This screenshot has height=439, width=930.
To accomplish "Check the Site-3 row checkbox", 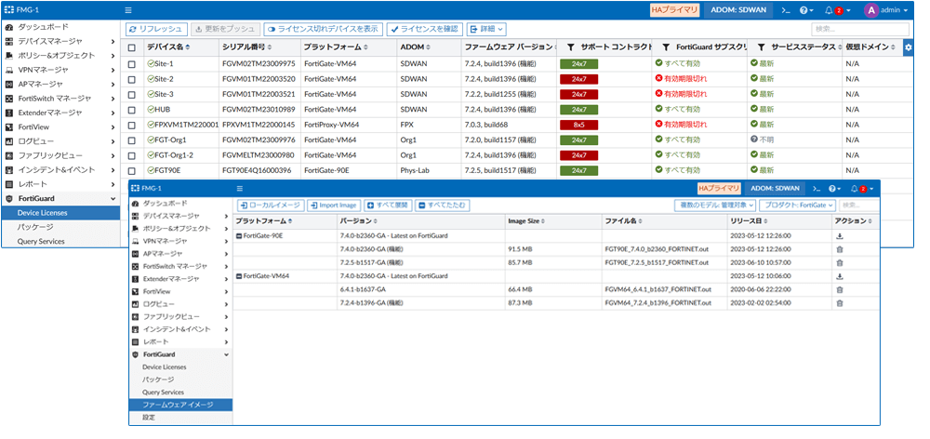I will pyautogui.click(x=132, y=94).
